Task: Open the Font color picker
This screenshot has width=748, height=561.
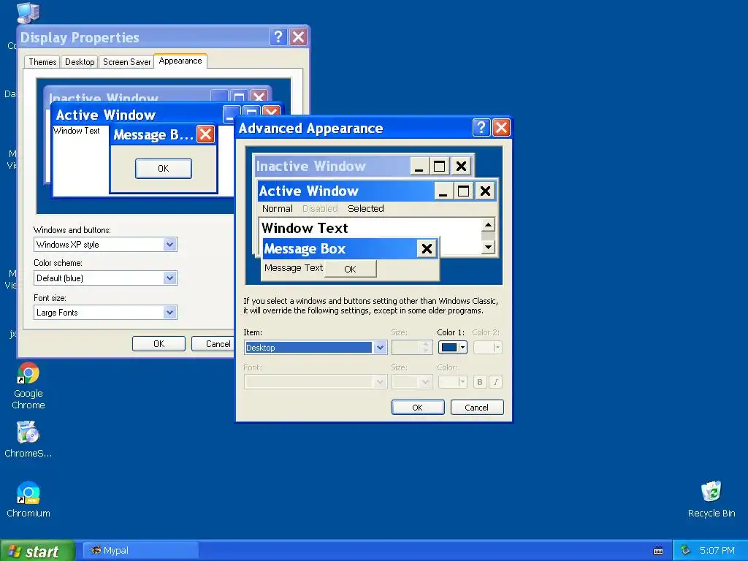Action: [x=453, y=381]
